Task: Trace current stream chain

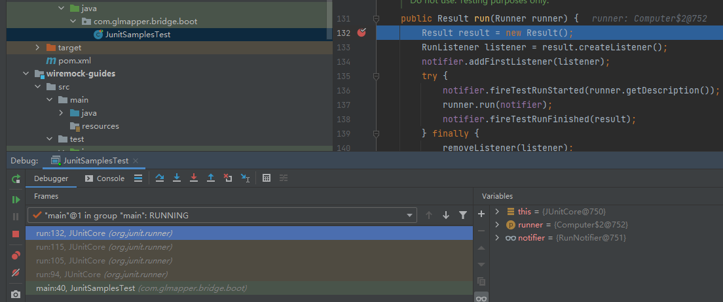Action: (x=284, y=178)
